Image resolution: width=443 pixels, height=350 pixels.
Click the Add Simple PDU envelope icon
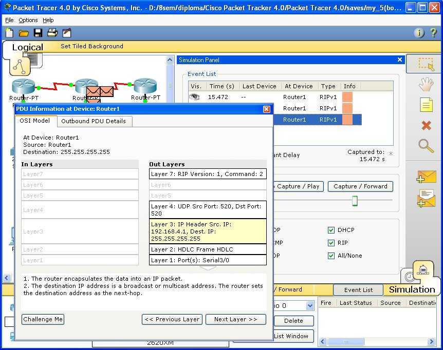[x=427, y=178]
